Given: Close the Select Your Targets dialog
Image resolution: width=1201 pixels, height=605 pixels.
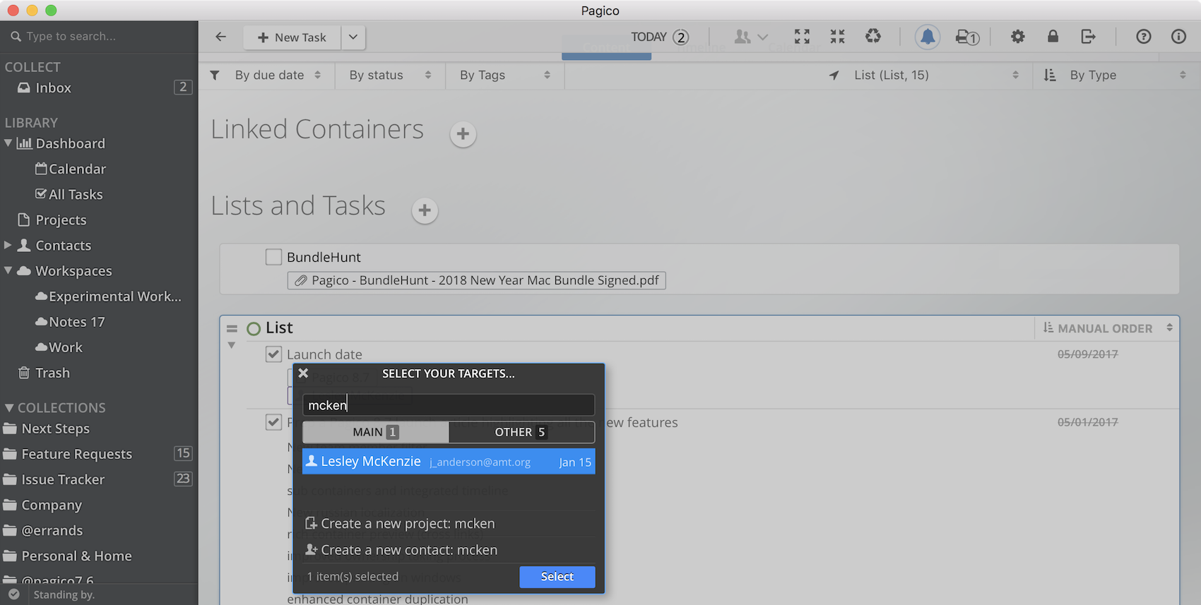Looking at the screenshot, I should pyautogui.click(x=303, y=373).
